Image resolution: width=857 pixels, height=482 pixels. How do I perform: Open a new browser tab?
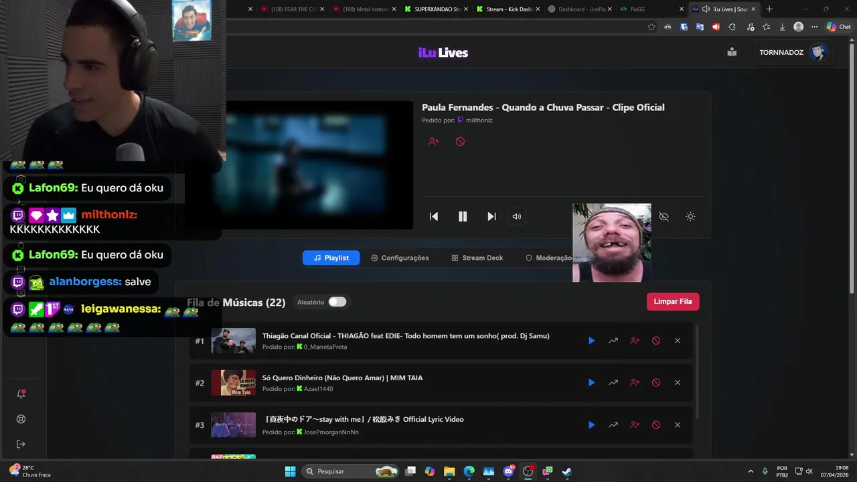pyautogui.click(x=769, y=9)
